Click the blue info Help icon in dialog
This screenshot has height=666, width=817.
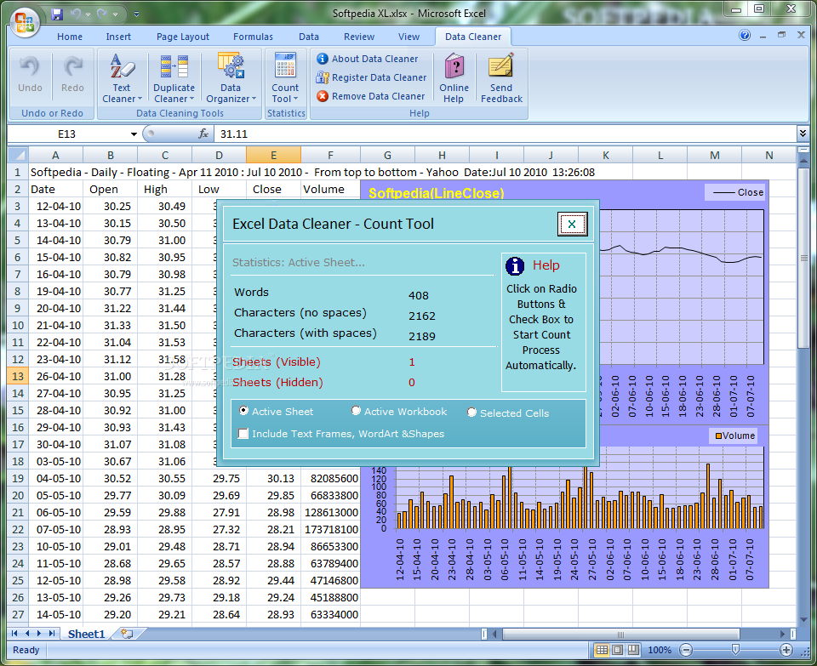pos(515,265)
